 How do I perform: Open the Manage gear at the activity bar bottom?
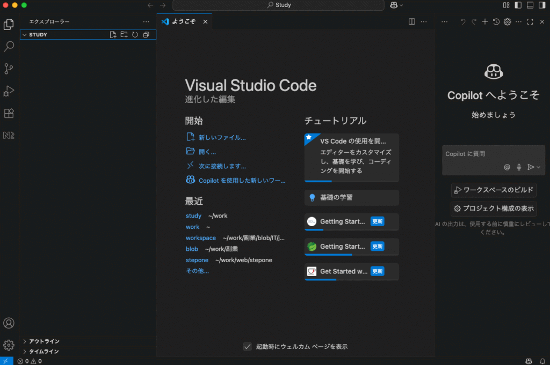[x=9, y=345]
